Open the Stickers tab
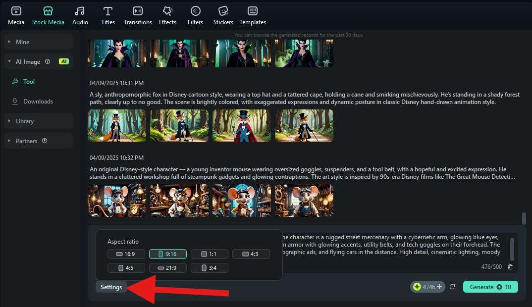This screenshot has height=307, width=532. click(x=223, y=16)
